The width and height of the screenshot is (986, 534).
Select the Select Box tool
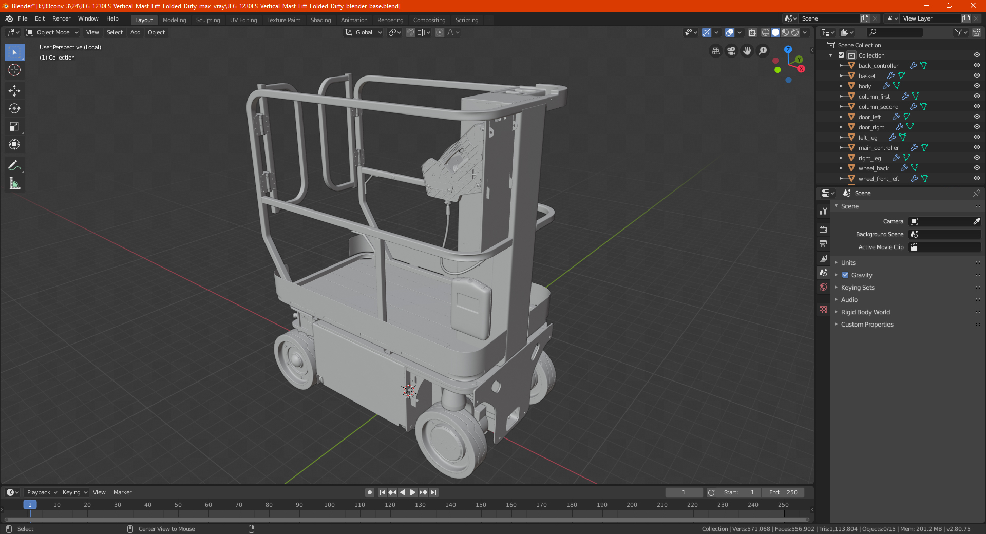14,52
